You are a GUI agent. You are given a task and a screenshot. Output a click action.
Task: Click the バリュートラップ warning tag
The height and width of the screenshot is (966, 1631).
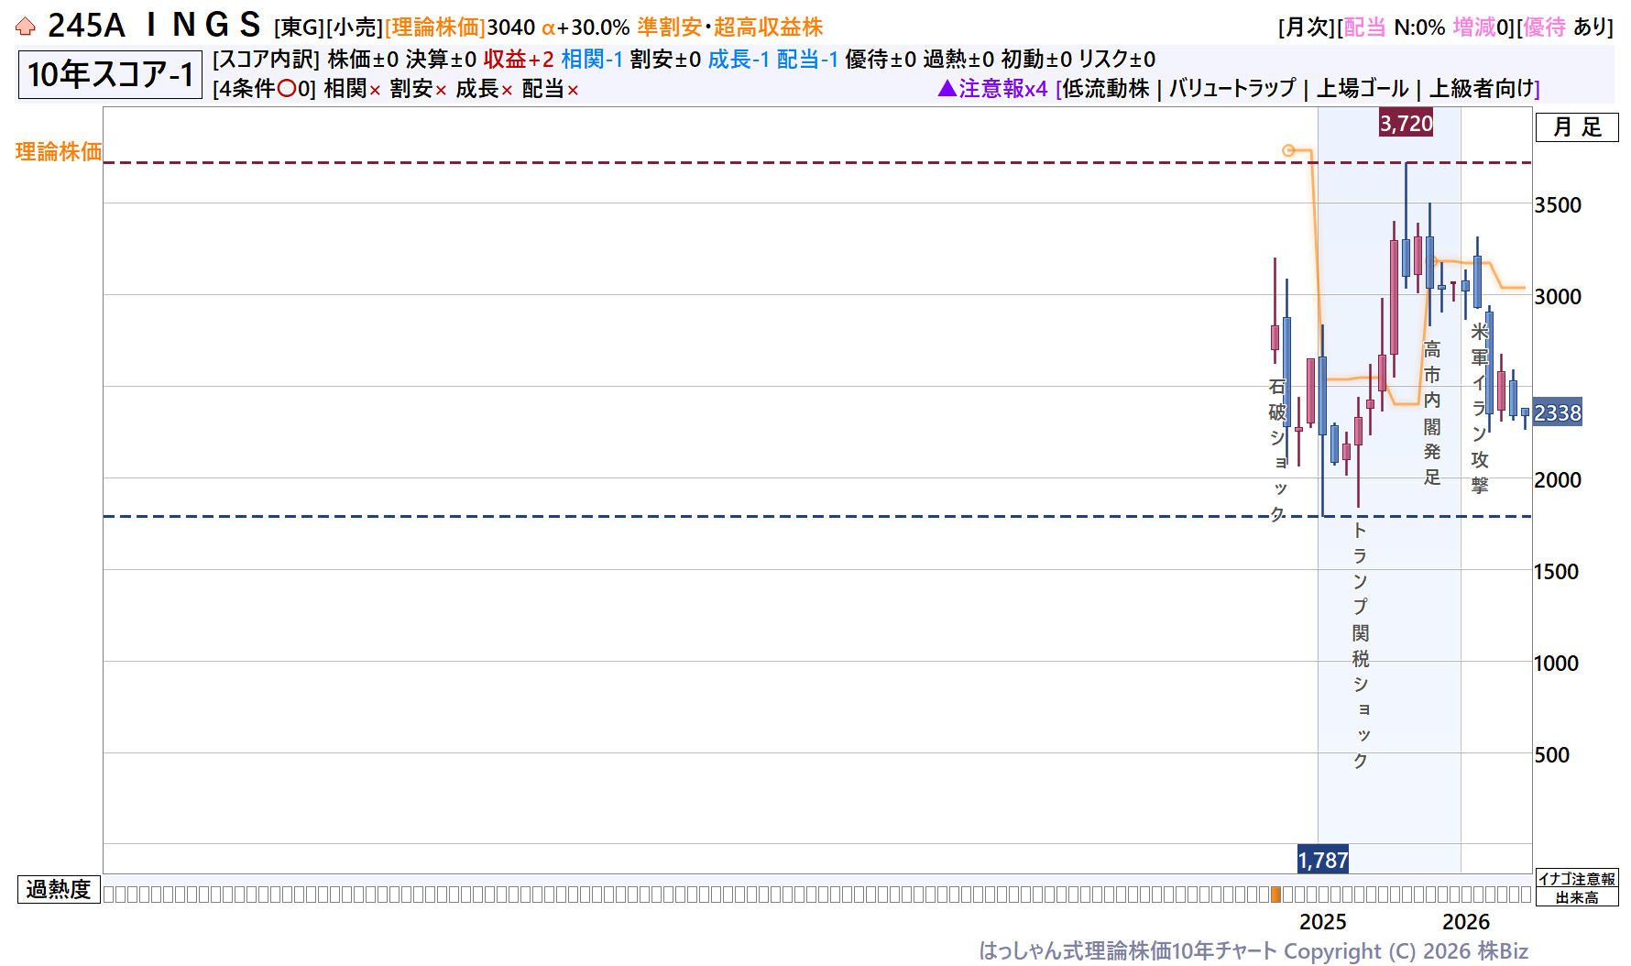tap(1232, 88)
